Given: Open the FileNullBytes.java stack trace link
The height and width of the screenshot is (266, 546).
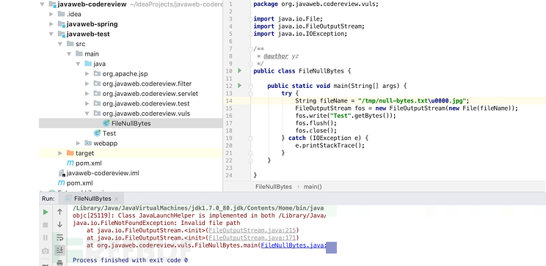Looking at the screenshot, I should pos(294,245).
